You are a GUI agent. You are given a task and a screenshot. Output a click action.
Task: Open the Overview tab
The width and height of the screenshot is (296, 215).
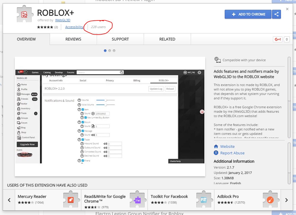coord(26,39)
